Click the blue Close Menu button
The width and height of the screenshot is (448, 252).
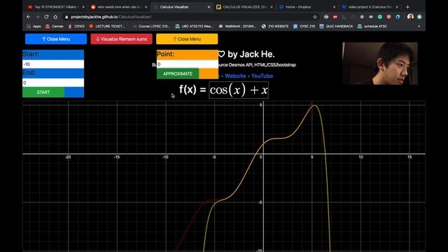tap(56, 39)
